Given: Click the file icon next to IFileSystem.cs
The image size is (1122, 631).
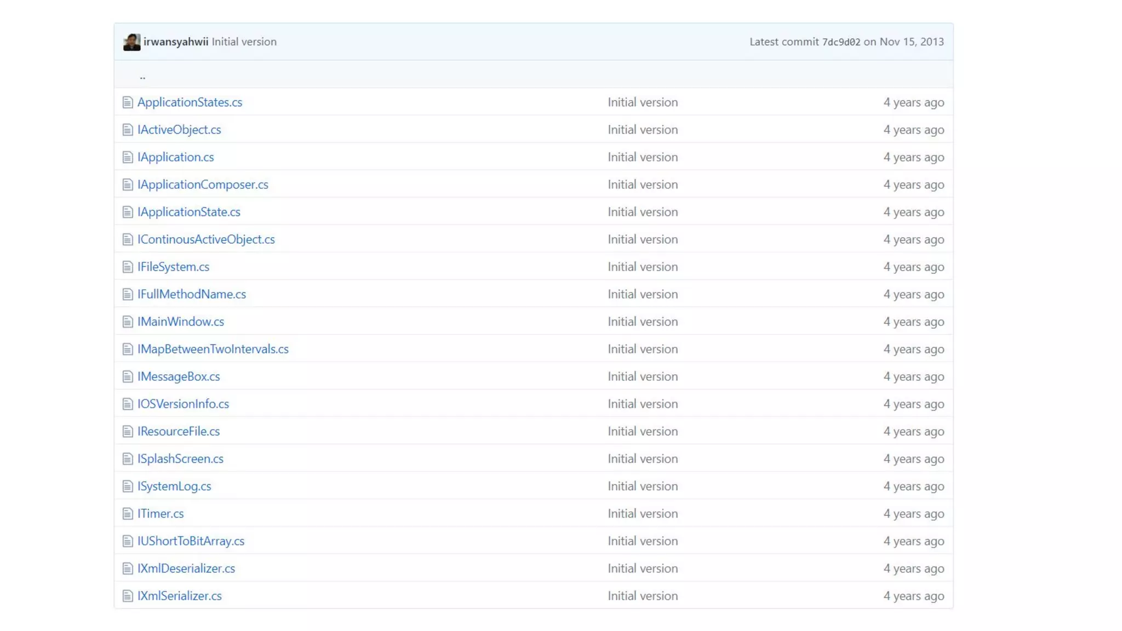Looking at the screenshot, I should tap(128, 267).
